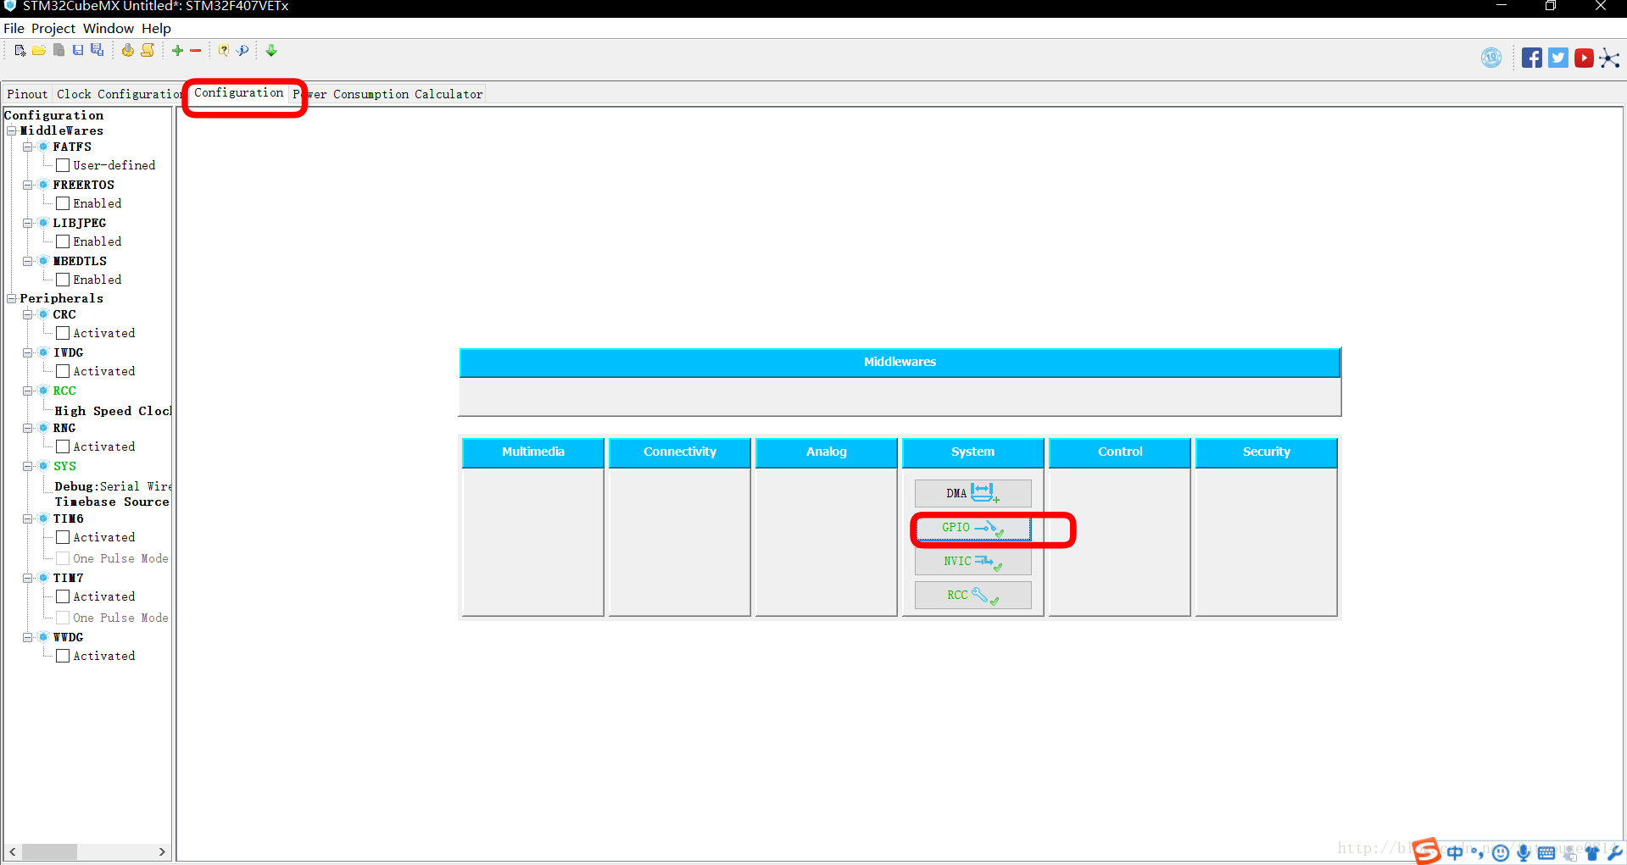The width and height of the screenshot is (1627, 865).
Task: Click the New Project toolbar icon
Action: (x=20, y=51)
